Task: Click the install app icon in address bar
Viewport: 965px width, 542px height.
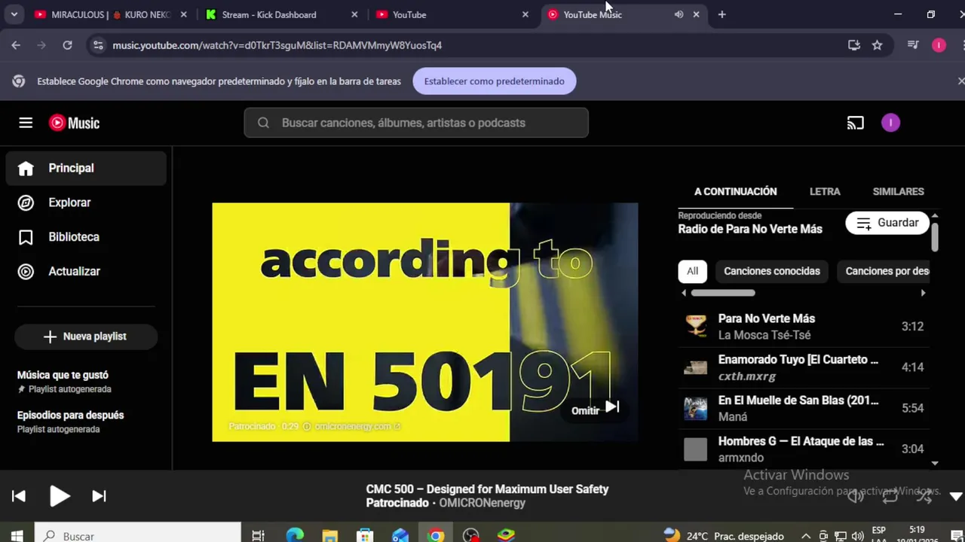Action: click(x=853, y=45)
